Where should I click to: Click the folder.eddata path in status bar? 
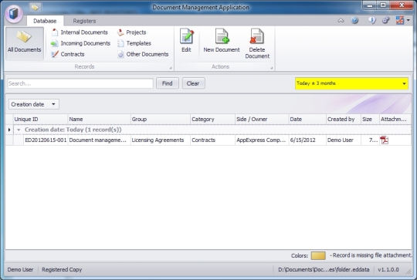pos(324,270)
